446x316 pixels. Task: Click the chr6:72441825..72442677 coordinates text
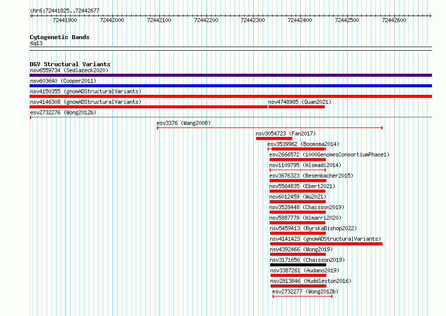(x=65, y=11)
